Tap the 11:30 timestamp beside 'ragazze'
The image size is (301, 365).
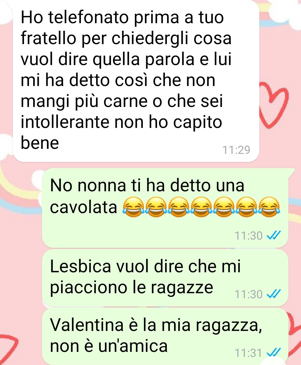[249, 294]
